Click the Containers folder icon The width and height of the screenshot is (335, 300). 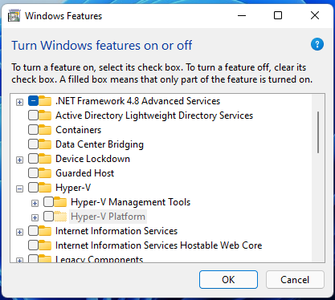[45, 130]
